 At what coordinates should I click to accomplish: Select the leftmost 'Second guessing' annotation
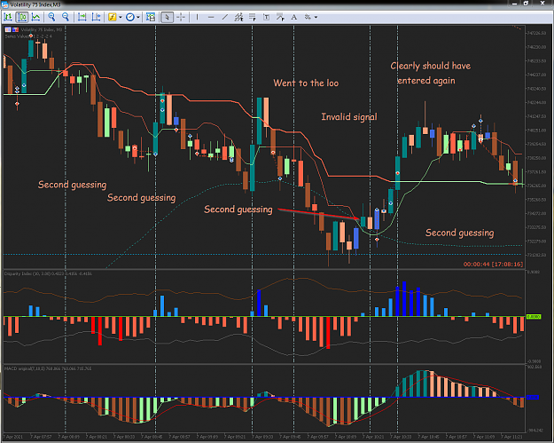pyautogui.click(x=72, y=185)
